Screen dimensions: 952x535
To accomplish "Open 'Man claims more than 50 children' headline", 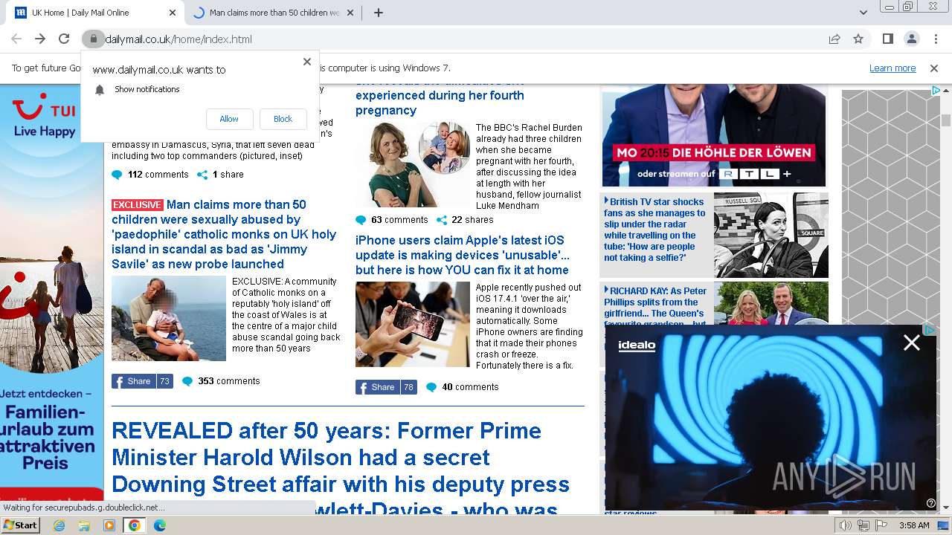I will tap(224, 234).
